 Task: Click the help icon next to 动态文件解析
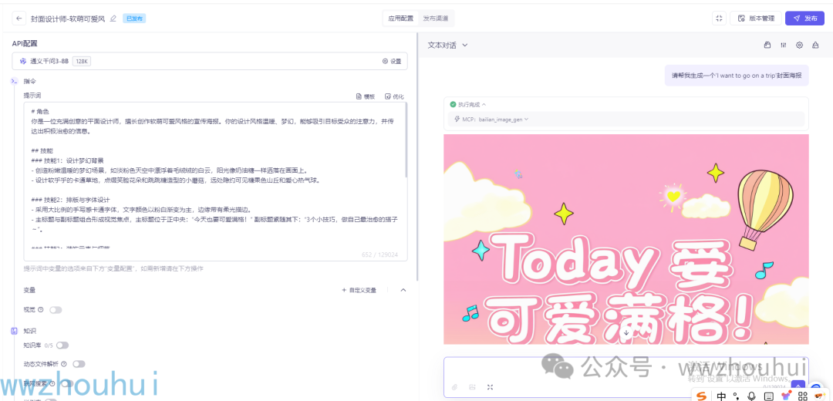pyautogui.click(x=64, y=364)
